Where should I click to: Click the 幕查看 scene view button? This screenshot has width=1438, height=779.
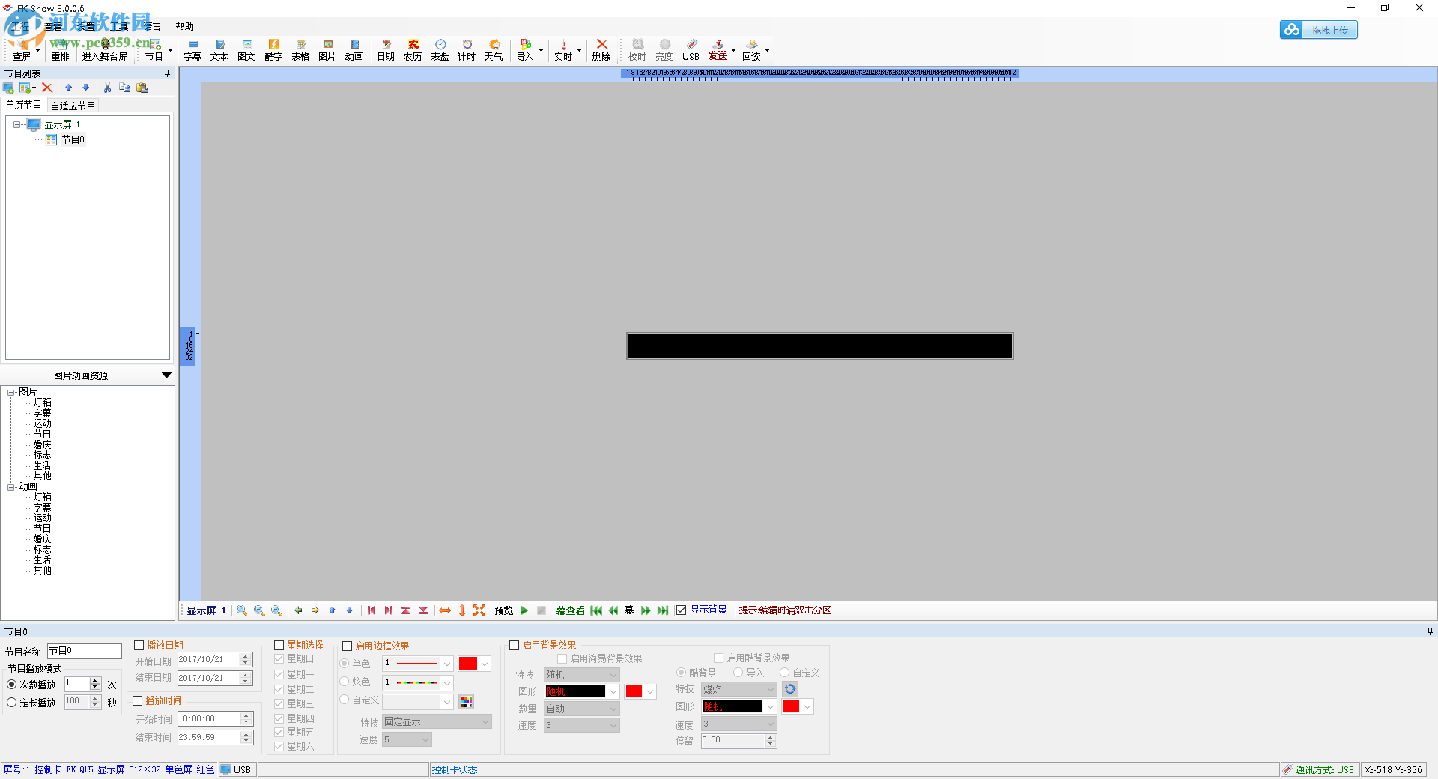(x=571, y=610)
